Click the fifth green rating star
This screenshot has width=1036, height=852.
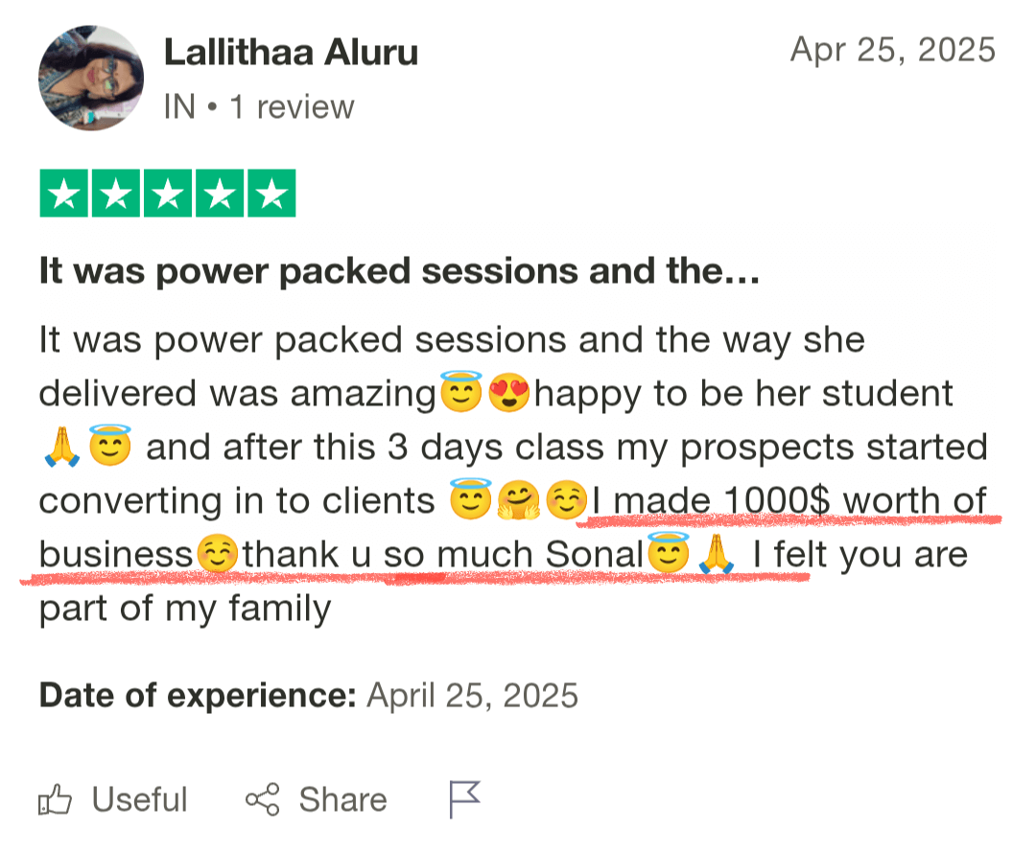(x=271, y=195)
